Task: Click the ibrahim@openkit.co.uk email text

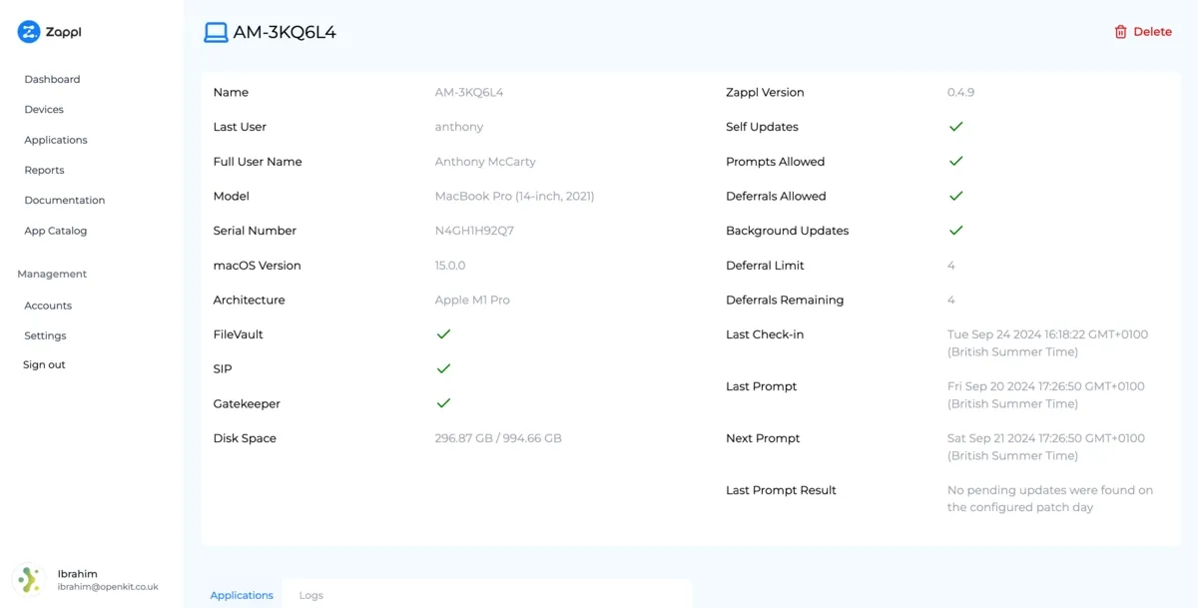Action: (108, 586)
